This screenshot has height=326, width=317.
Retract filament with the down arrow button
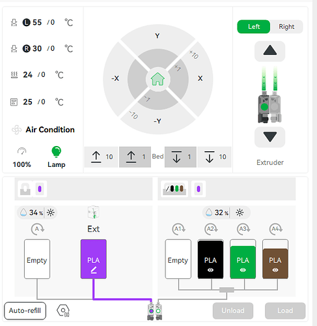tap(269, 137)
